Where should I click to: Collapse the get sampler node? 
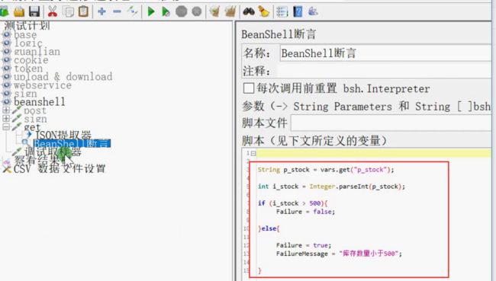tap(5, 127)
